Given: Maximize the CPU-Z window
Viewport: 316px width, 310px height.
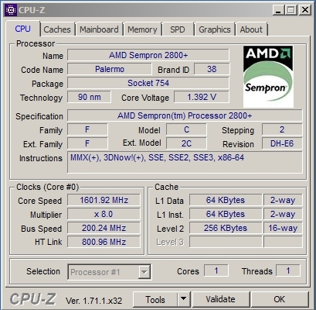Looking at the screenshot, I should click(x=291, y=10).
